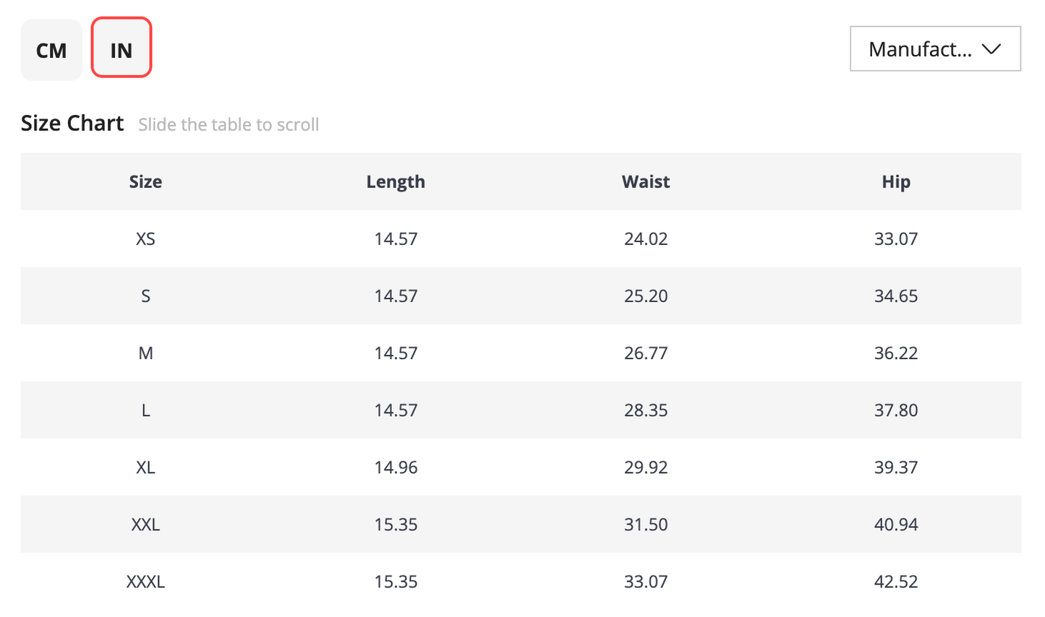This screenshot has height=617, width=1045.
Task: Select the M size row
Action: tap(521, 353)
